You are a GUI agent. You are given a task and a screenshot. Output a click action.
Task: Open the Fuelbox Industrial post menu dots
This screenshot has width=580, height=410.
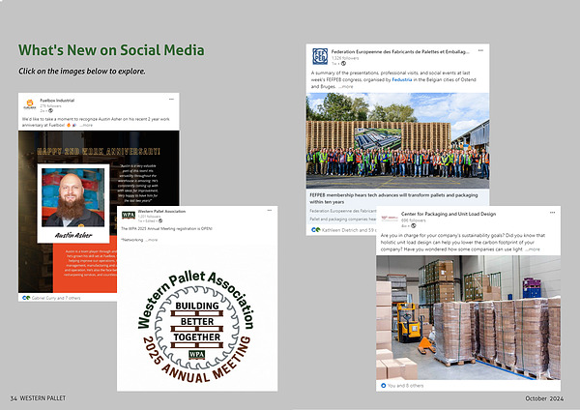[171, 100]
